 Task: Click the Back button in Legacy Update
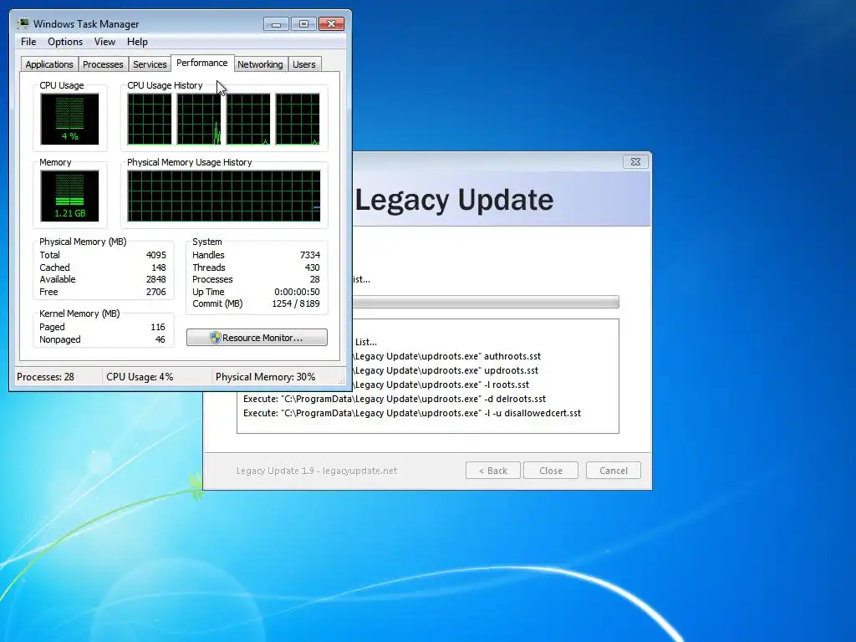click(x=493, y=471)
